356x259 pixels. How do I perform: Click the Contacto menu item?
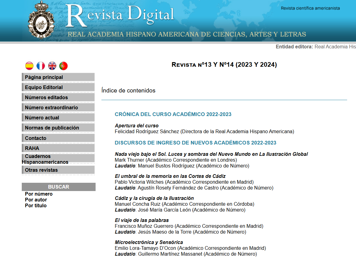(x=36, y=138)
